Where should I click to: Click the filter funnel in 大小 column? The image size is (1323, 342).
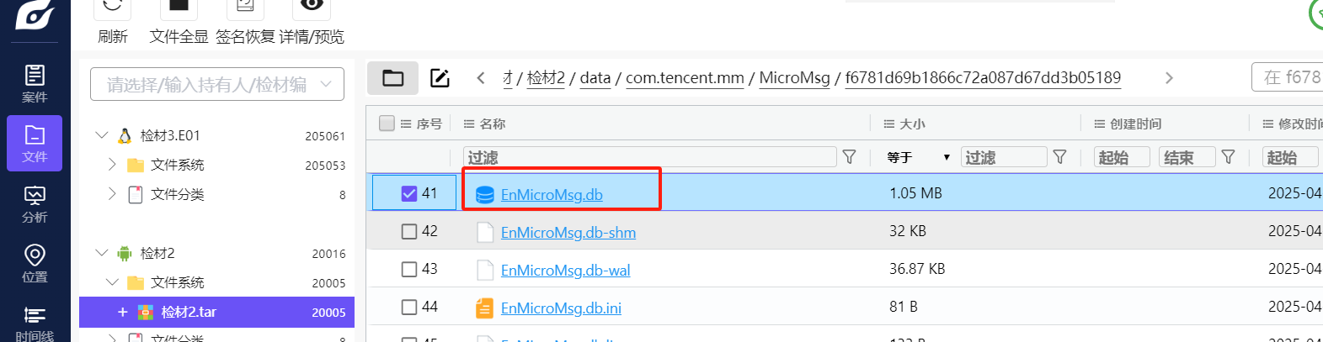click(x=1059, y=157)
